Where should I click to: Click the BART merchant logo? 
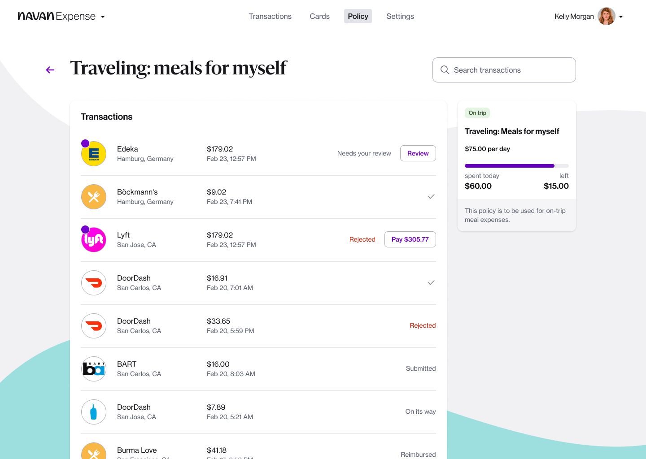pos(94,369)
